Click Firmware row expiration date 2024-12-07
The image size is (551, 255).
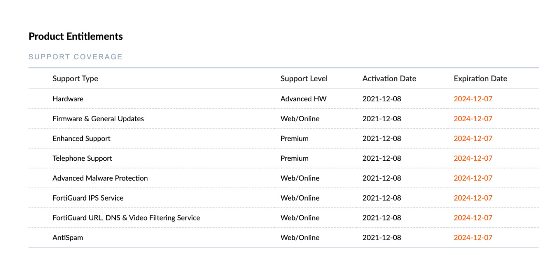click(x=473, y=119)
